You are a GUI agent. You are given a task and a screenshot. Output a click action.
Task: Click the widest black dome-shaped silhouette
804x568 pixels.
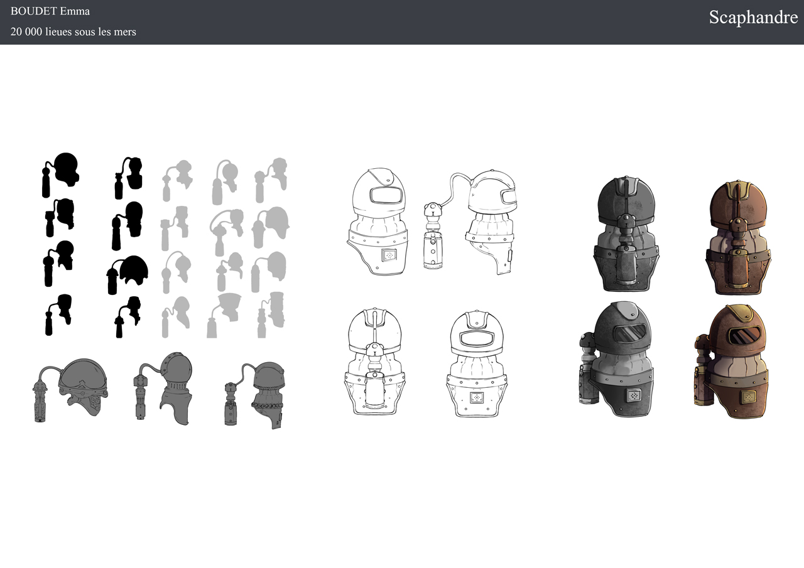(x=128, y=274)
